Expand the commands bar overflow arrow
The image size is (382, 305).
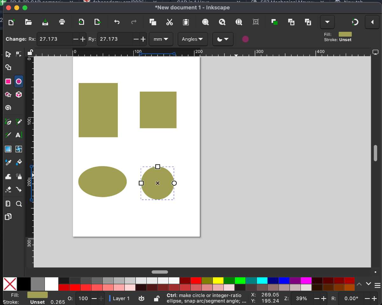[327, 22]
